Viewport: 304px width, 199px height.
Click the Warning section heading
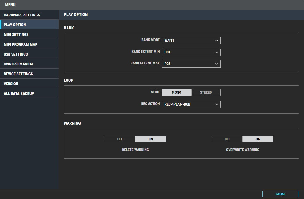point(72,123)
